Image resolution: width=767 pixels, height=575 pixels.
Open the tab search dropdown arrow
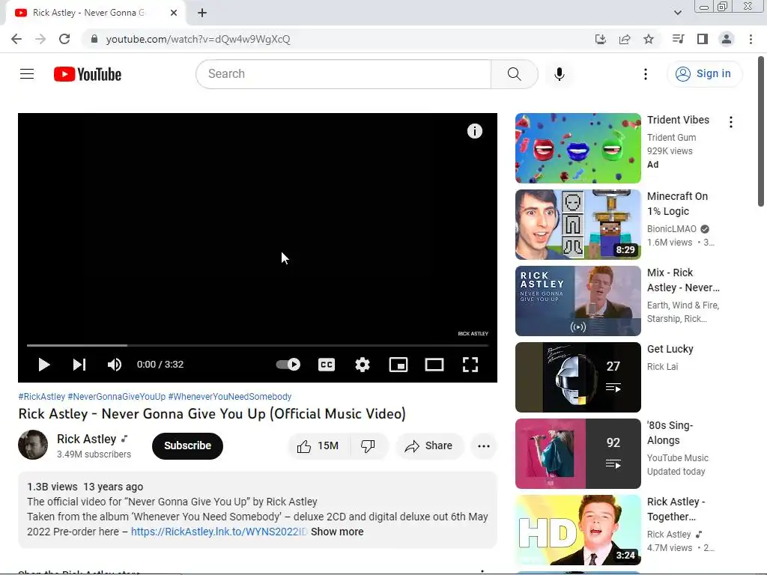677,13
